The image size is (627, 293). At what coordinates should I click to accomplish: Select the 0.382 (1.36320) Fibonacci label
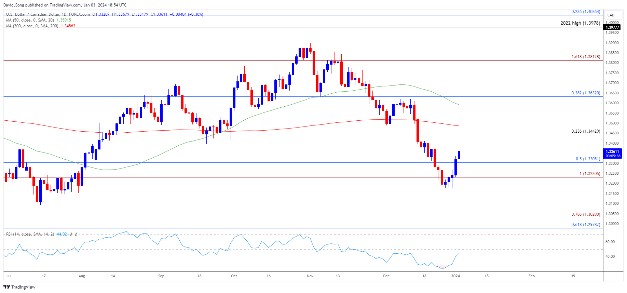point(586,93)
